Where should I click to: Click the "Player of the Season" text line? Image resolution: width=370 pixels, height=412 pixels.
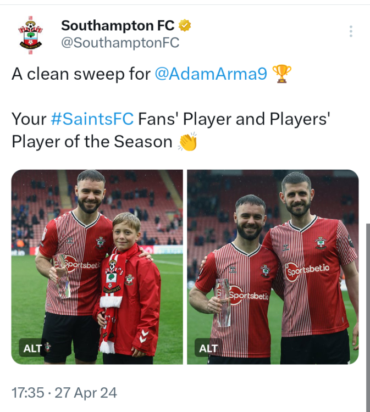pos(92,142)
